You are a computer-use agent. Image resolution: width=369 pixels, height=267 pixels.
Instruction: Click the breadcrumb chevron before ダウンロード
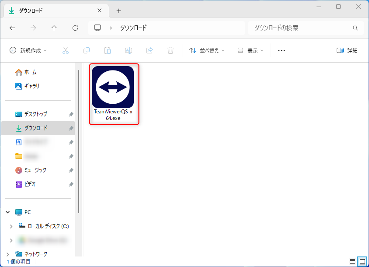tap(110, 28)
